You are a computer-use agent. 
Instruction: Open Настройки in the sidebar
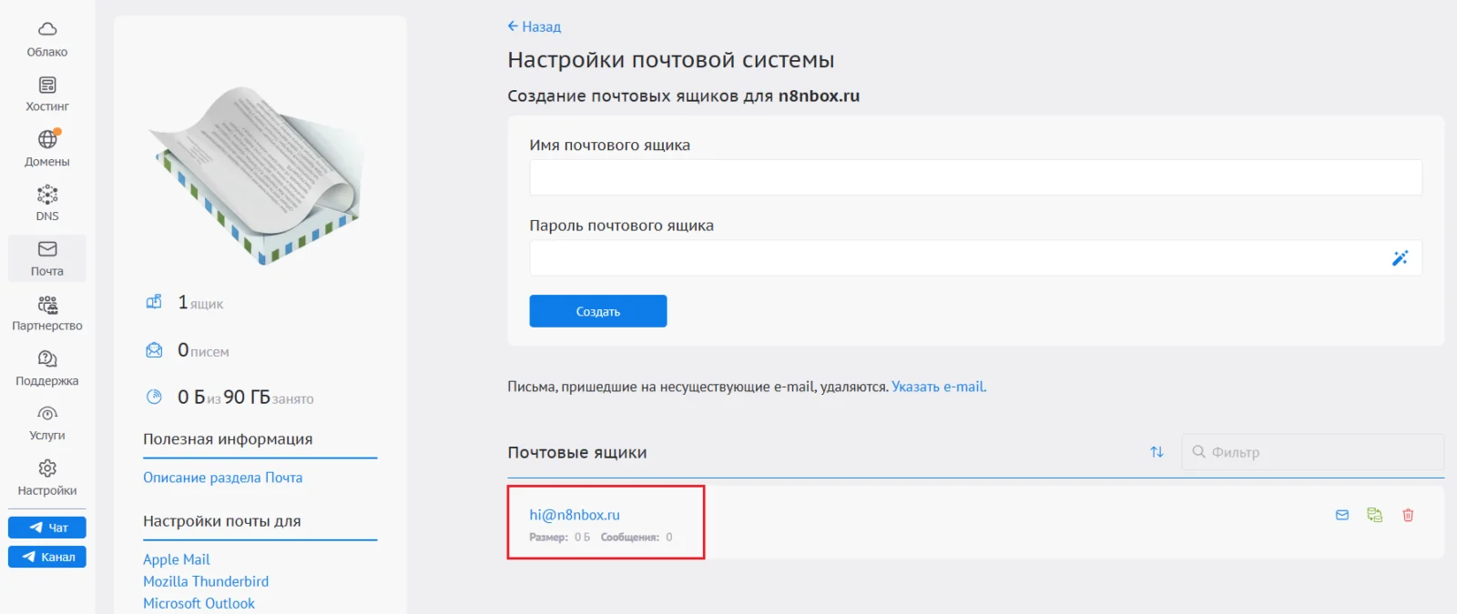(x=47, y=478)
